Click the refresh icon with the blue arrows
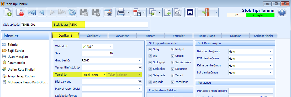291x97 pixels. pyautogui.click(x=72, y=13)
